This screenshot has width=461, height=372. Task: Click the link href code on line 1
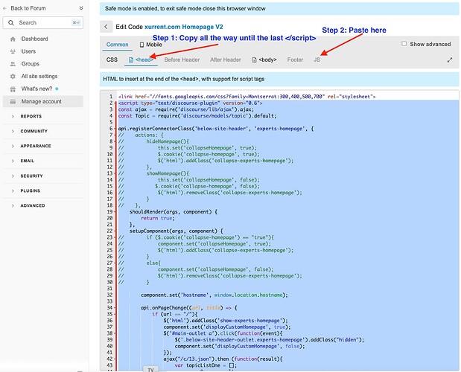(x=247, y=97)
